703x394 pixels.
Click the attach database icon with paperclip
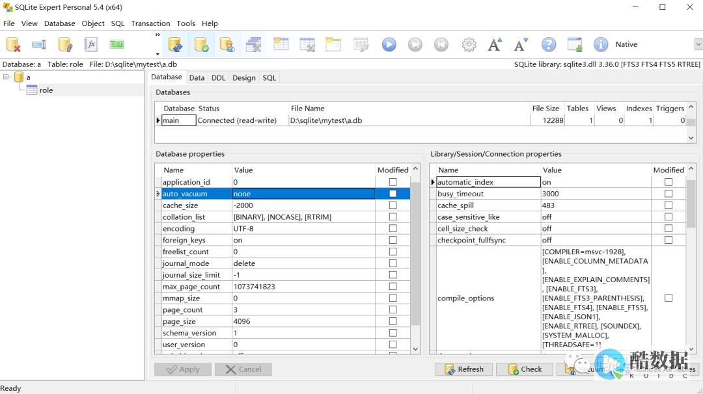click(x=65, y=44)
